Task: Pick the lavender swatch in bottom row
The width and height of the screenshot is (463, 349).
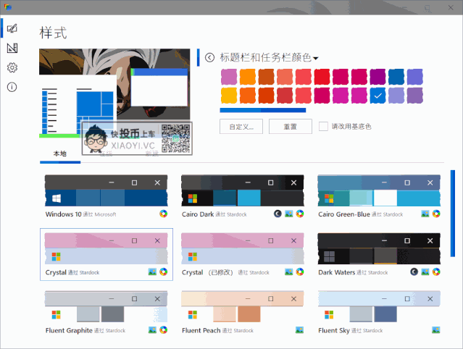Action: pyautogui.click(x=396, y=96)
